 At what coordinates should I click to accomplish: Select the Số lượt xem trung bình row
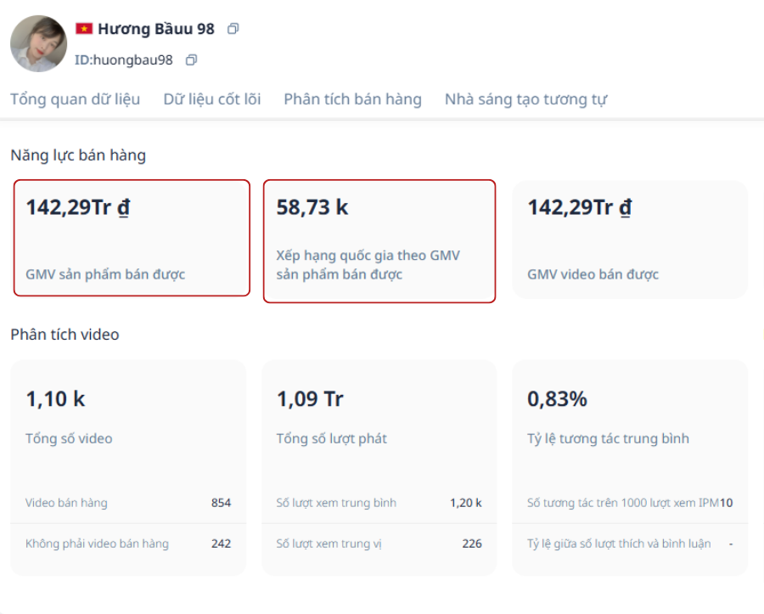379,503
